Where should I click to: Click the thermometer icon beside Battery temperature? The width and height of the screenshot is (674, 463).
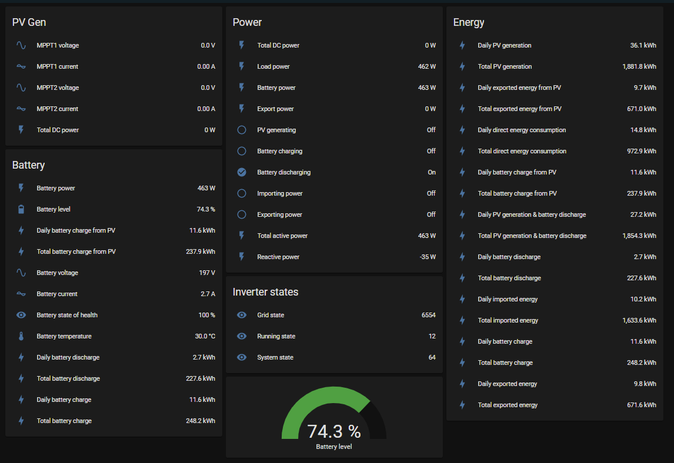pyautogui.click(x=21, y=336)
